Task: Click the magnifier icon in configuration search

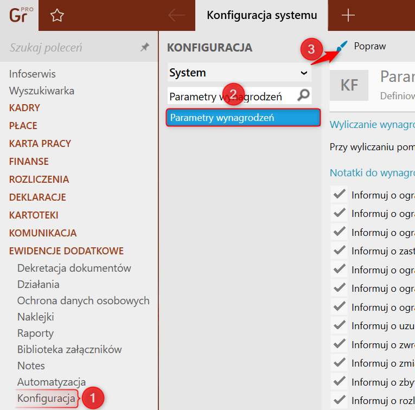Action: (x=304, y=96)
